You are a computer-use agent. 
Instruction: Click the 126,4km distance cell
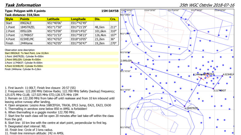tap(100, 35)
